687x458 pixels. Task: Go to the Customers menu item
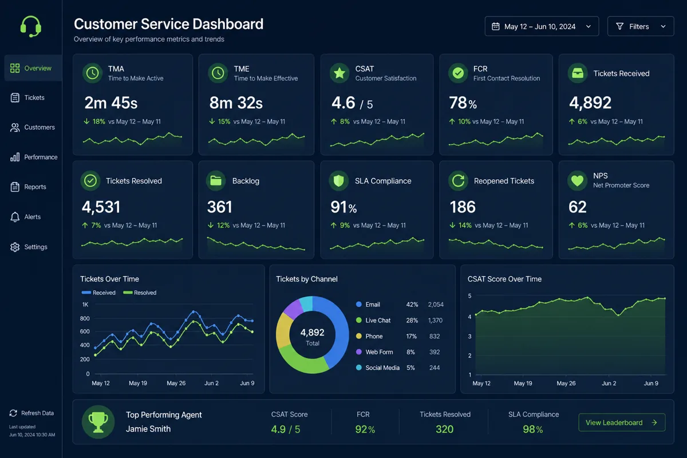33,128
